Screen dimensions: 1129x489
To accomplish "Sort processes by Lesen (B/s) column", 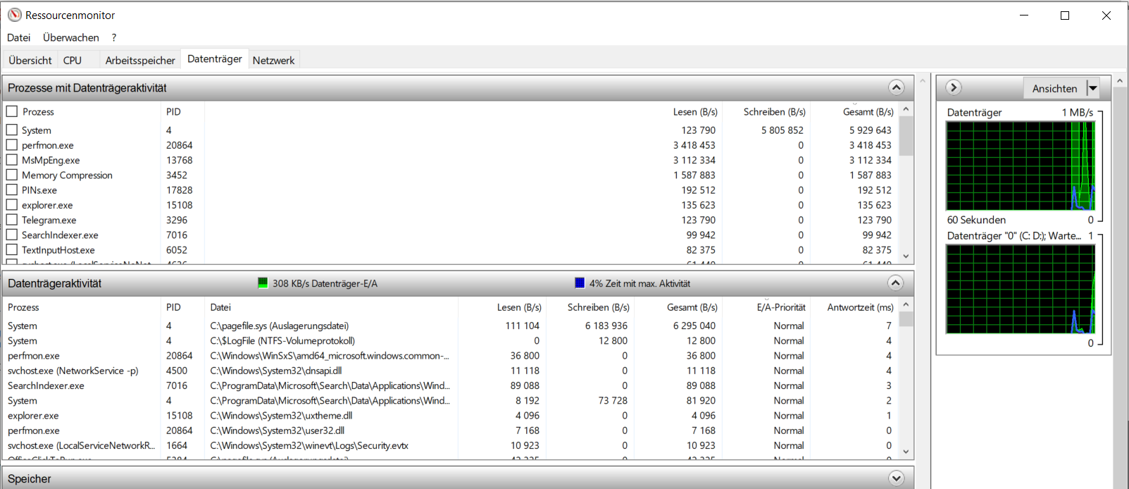I will [695, 111].
